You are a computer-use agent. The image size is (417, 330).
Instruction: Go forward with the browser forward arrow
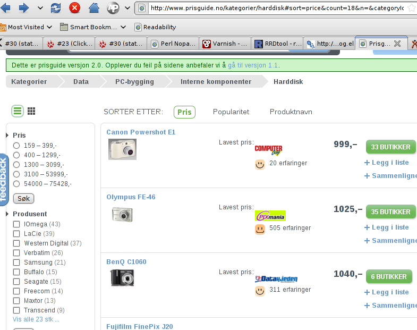pyautogui.click(x=24, y=8)
